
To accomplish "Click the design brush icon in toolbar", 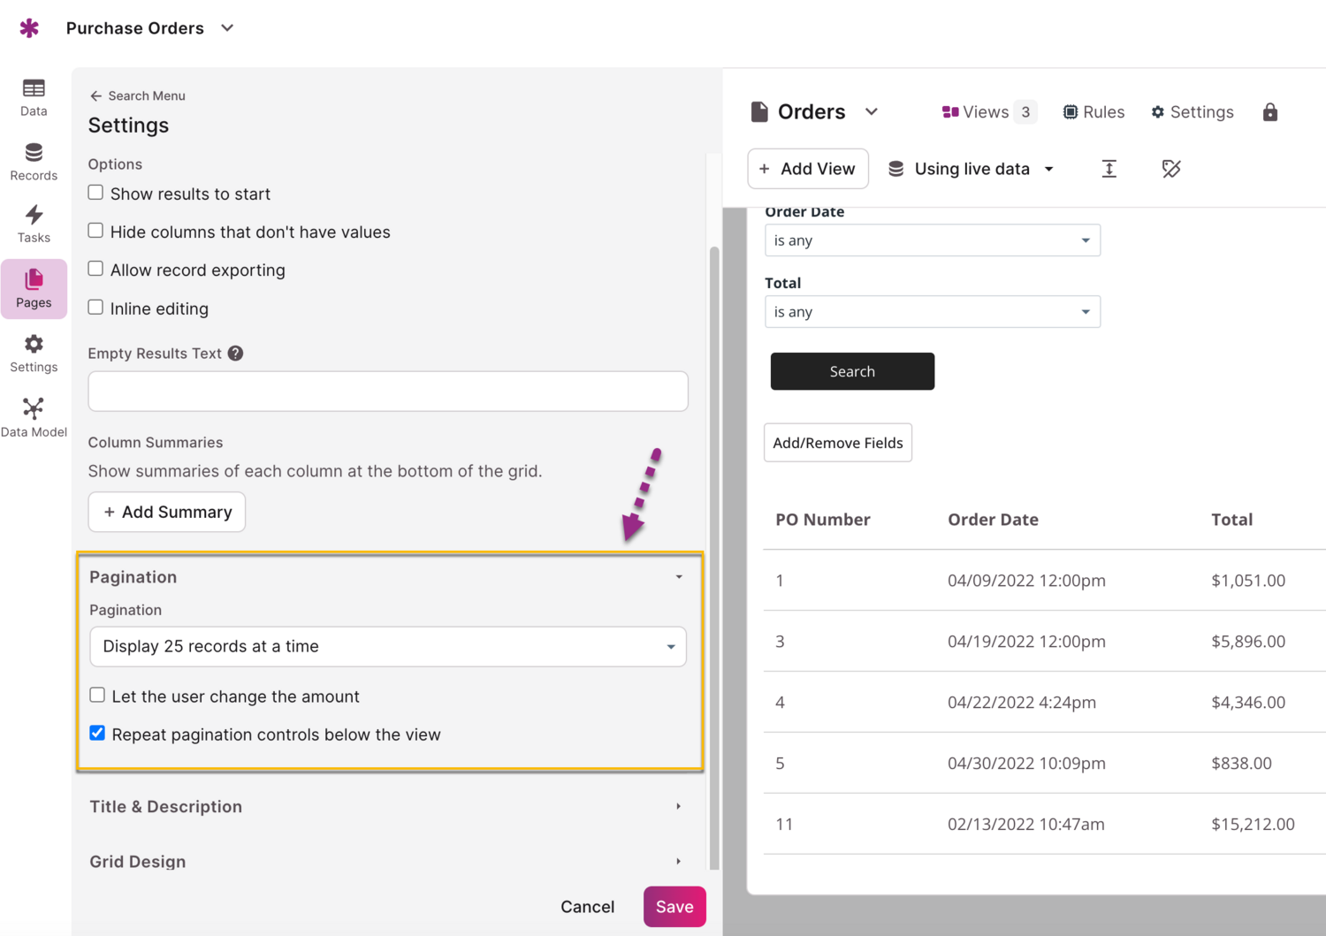I will tap(1170, 169).
